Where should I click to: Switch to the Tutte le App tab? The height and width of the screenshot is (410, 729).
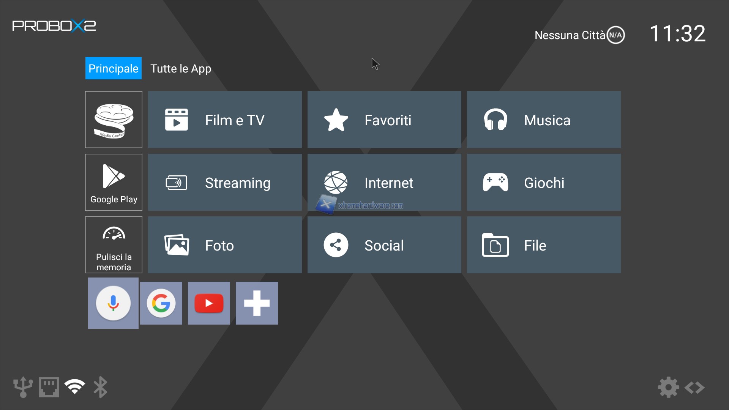[181, 68]
